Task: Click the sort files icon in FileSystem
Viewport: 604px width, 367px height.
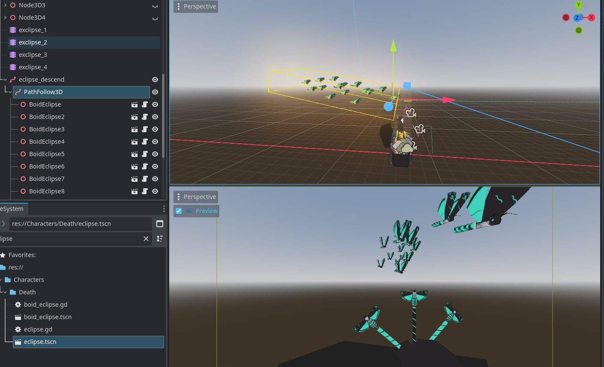Action: [160, 239]
